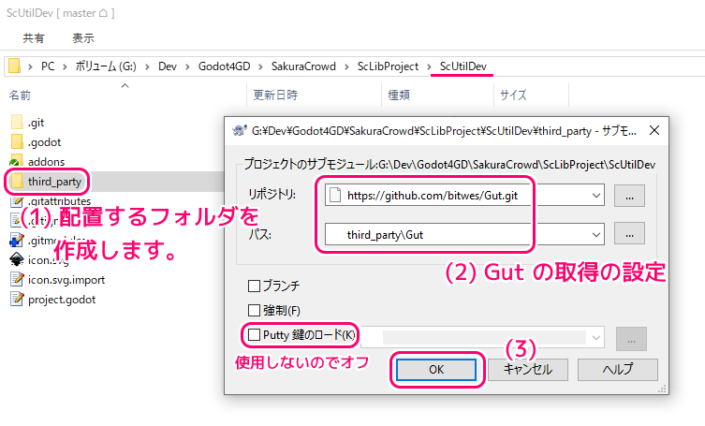
Task: Open the 表示 ribbon tab
Action: [x=83, y=38]
